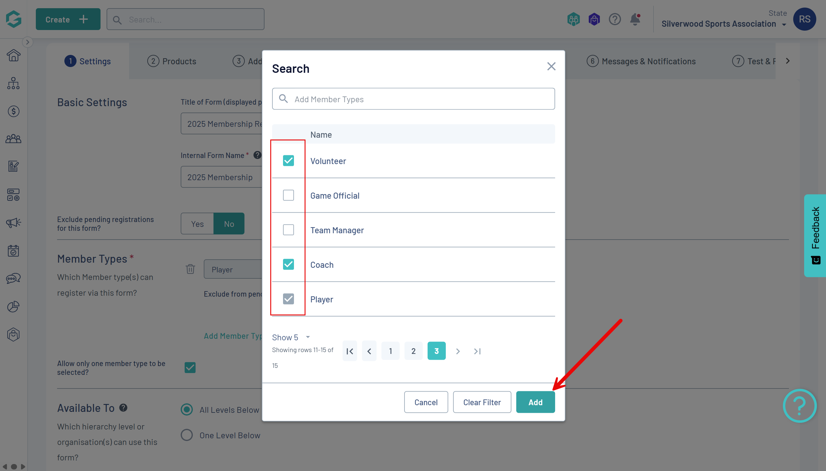
Task: Select One Level Below radio option
Action: [x=186, y=435]
